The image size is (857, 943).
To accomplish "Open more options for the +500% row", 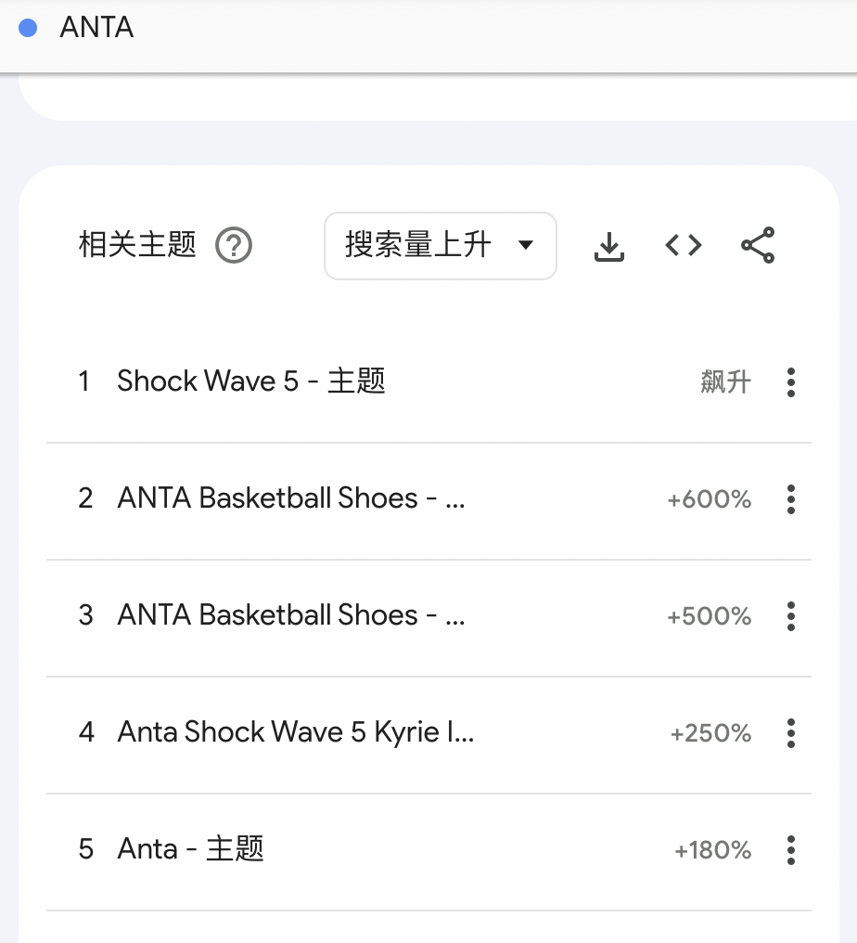I will 790,615.
